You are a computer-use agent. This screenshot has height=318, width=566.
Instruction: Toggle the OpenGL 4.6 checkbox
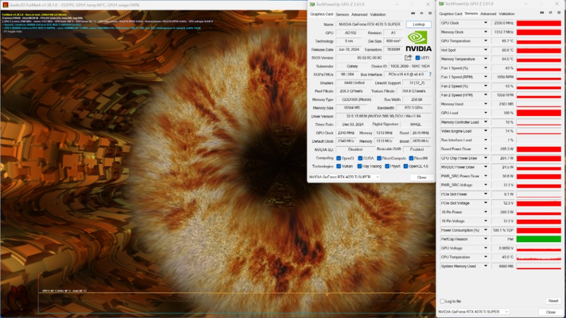point(406,166)
